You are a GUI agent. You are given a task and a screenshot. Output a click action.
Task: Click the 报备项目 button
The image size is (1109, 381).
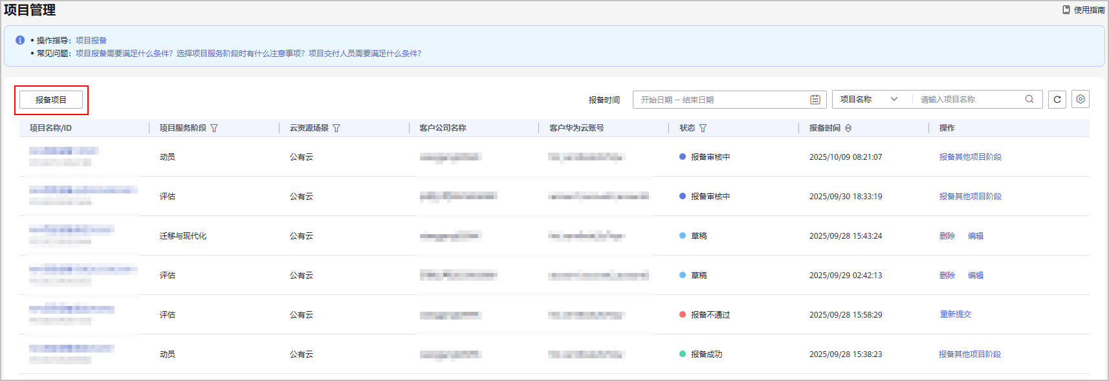coord(51,100)
